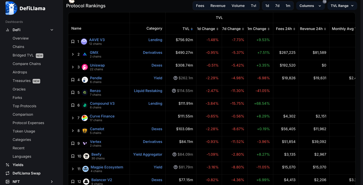The height and width of the screenshot is (185, 363).
Task: Click the Curve Finance protocol icon
Action: coord(85,118)
